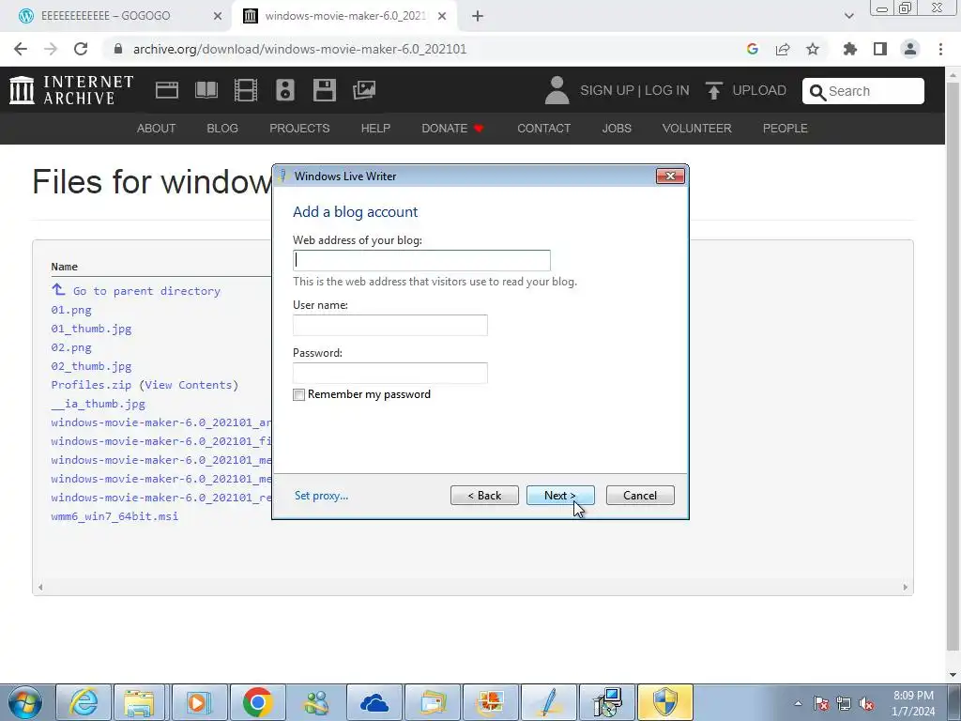The width and height of the screenshot is (961, 721).
Task: Open the DONATE menu item
Action: (452, 128)
